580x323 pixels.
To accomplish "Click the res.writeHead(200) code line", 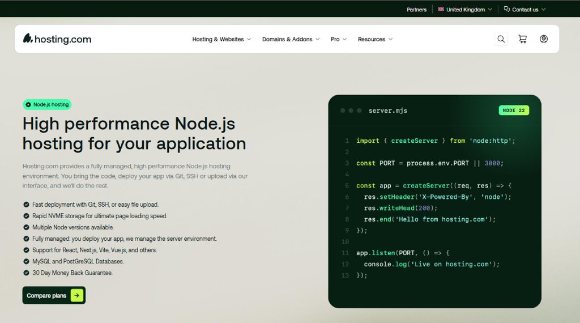I will pyautogui.click(x=400, y=208).
